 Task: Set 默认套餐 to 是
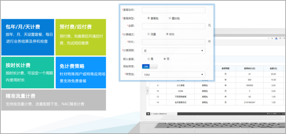[x=148, y=59]
